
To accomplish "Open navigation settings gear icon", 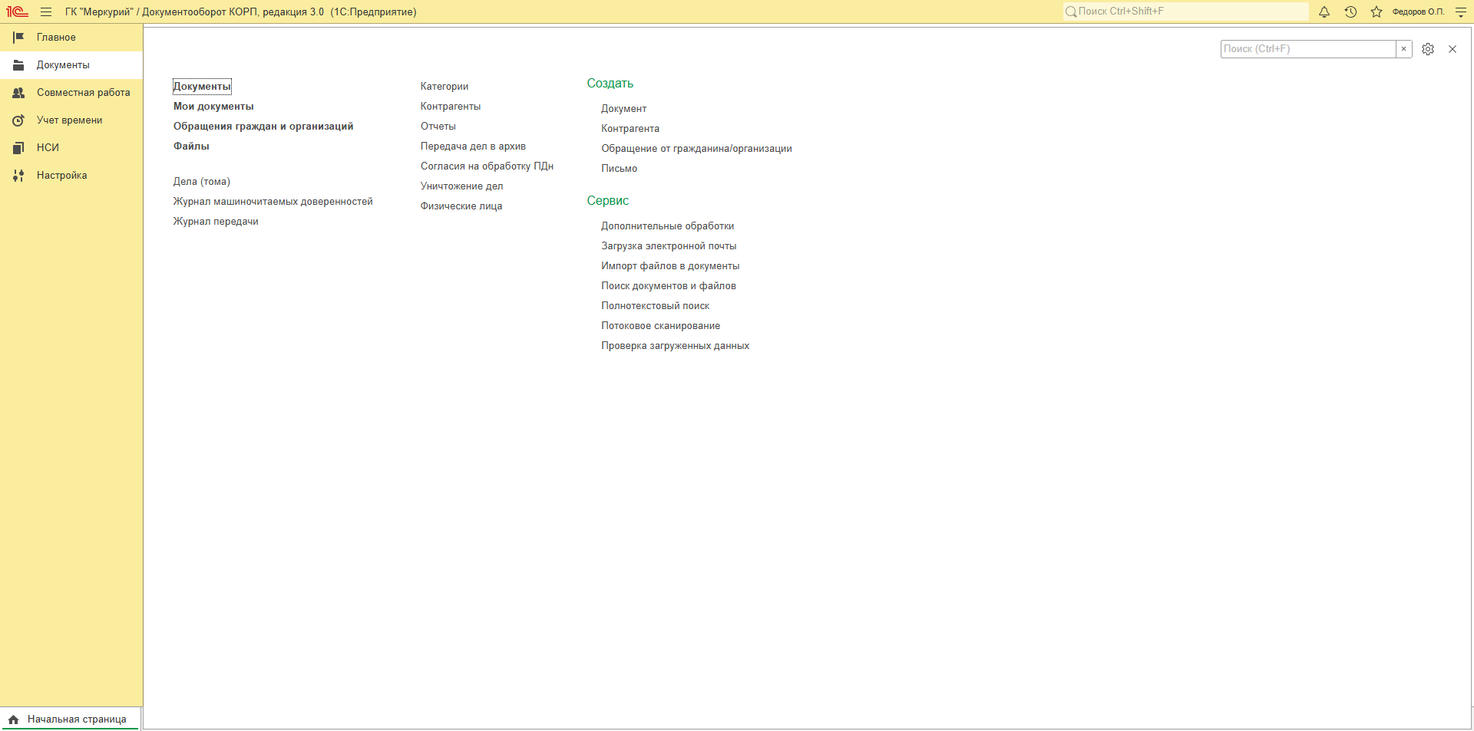I will (1428, 49).
